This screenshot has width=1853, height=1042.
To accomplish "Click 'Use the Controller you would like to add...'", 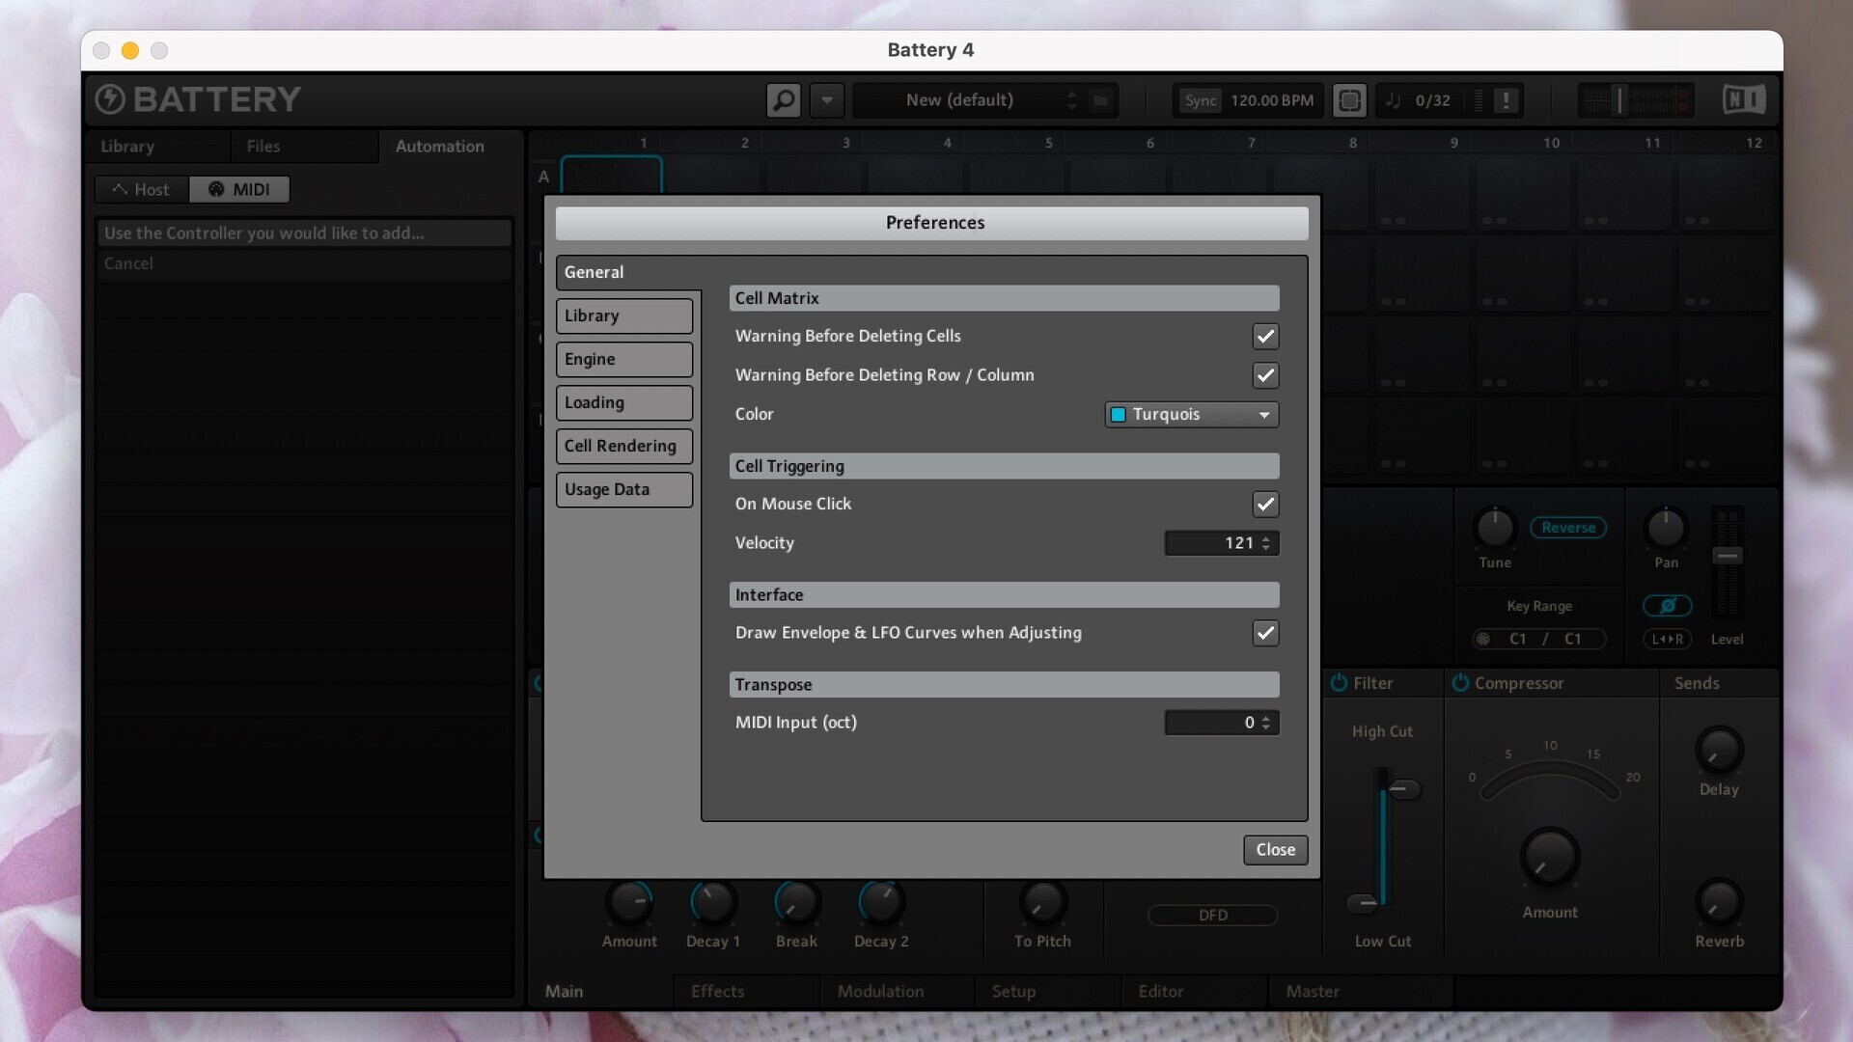I will (304, 233).
